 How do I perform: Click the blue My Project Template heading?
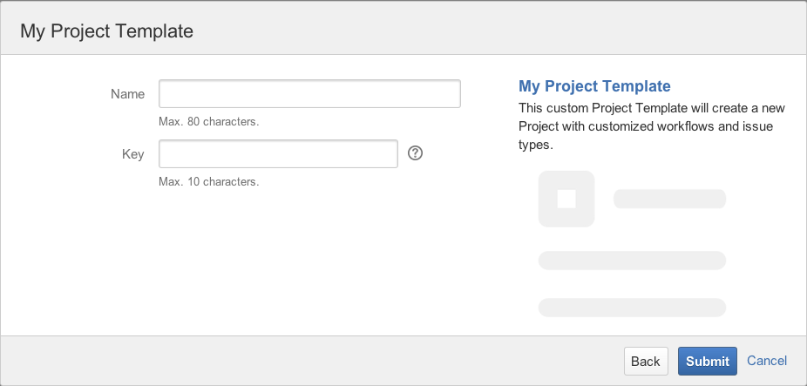click(594, 86)
